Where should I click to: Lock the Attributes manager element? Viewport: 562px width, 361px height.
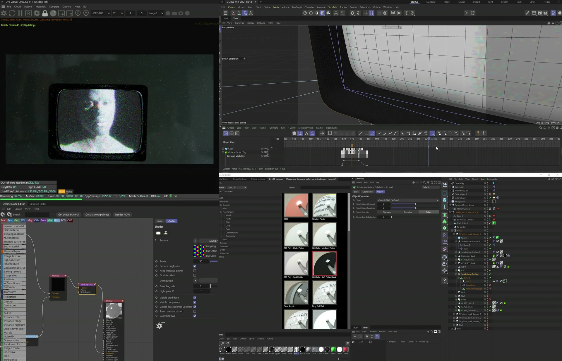432,182
